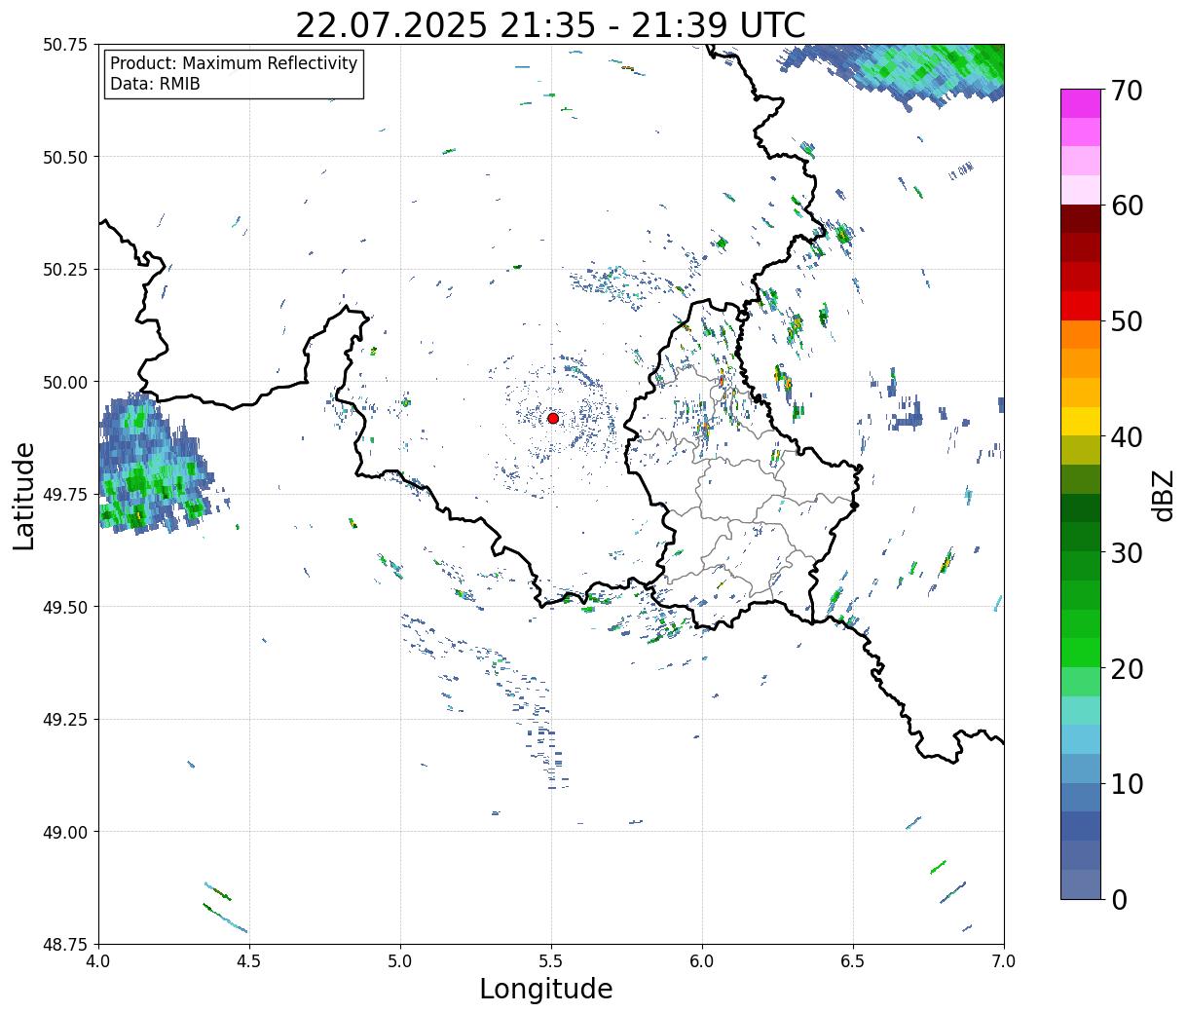This screenshot has height=1013, width=1187.
Task: Click the dark maroon colorbar segment below 60
Action: [1081, 218]
